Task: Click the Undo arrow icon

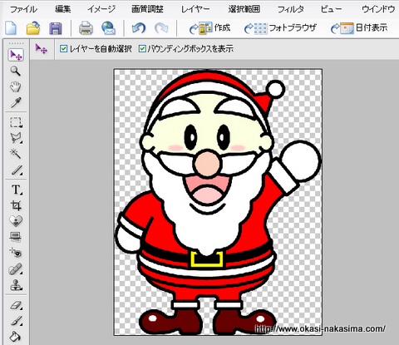Action: coord(139,28)
